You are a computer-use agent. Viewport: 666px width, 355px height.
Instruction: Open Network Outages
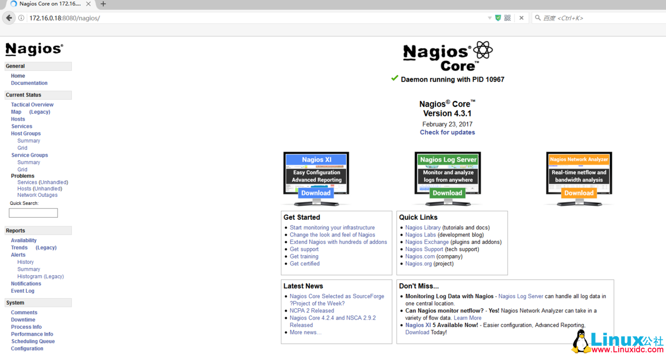37,195
